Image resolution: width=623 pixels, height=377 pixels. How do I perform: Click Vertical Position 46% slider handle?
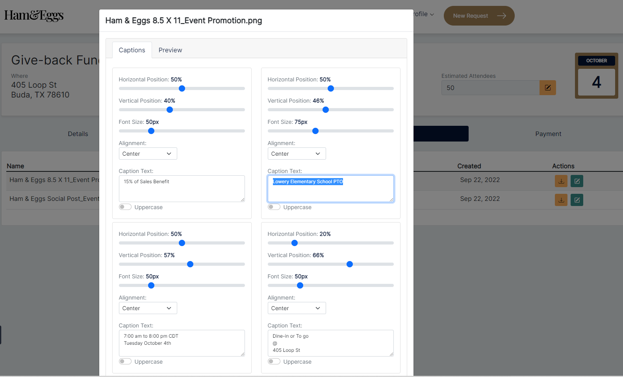tap(326, 110)
